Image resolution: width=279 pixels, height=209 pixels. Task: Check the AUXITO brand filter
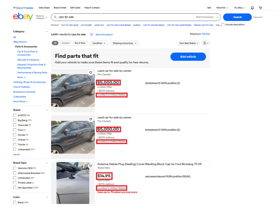coord(15,115)
